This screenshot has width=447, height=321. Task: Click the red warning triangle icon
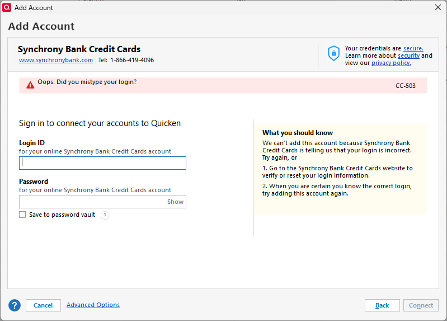pyautogui.click(x=30, y=85)
